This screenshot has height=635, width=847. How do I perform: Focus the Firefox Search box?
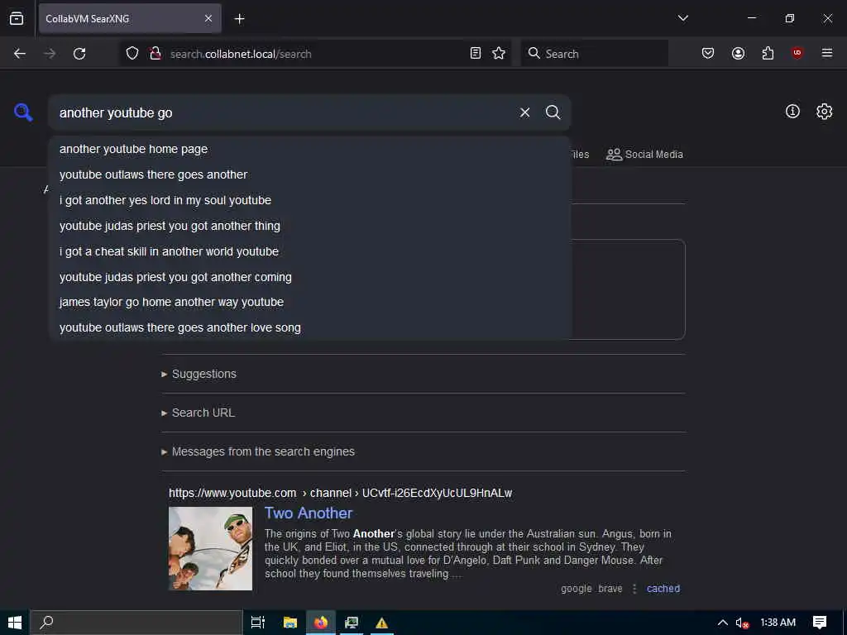pos(595,54)
